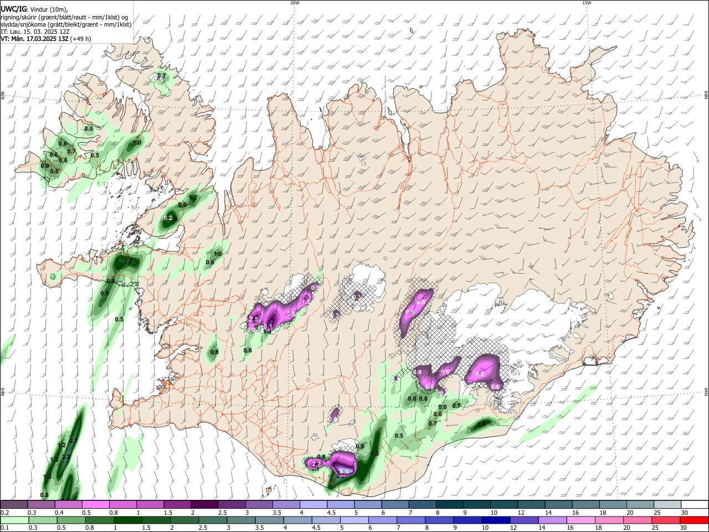This screenshot has width=709, height=532.
Task: Select the pure red rain swatch after 30
Action: [x=693, y=520]
